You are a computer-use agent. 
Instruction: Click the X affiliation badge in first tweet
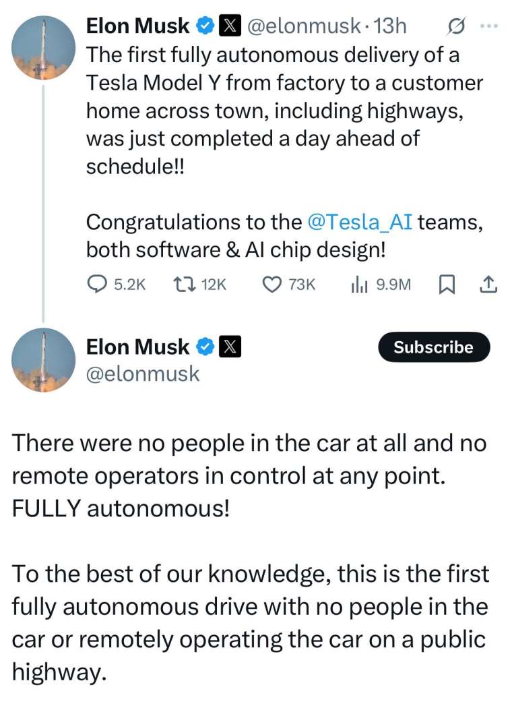230,26
